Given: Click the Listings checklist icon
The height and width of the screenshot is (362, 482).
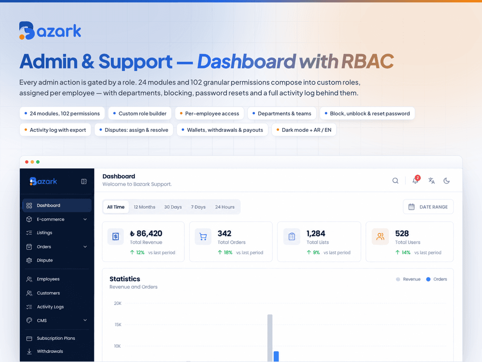Looking at the screenshot, I should [29, 233].
